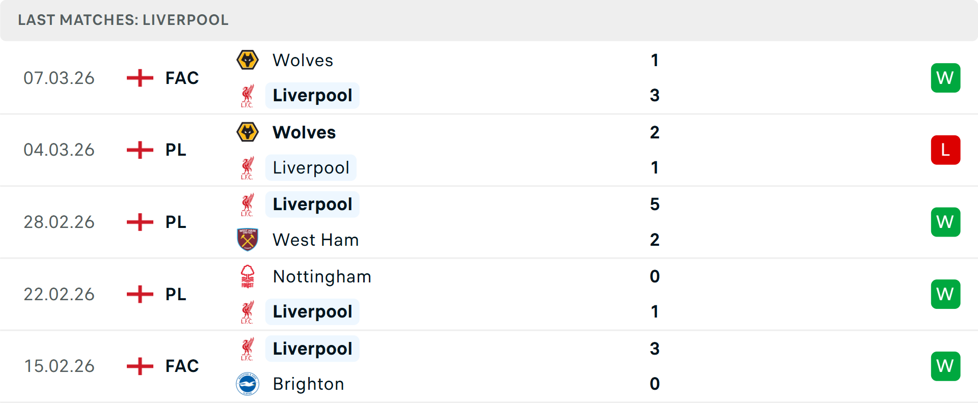This screenshot has height=403, width=978.
Task: Click the green W badge for the Wolves FAC match
Action: coord(945,77)
